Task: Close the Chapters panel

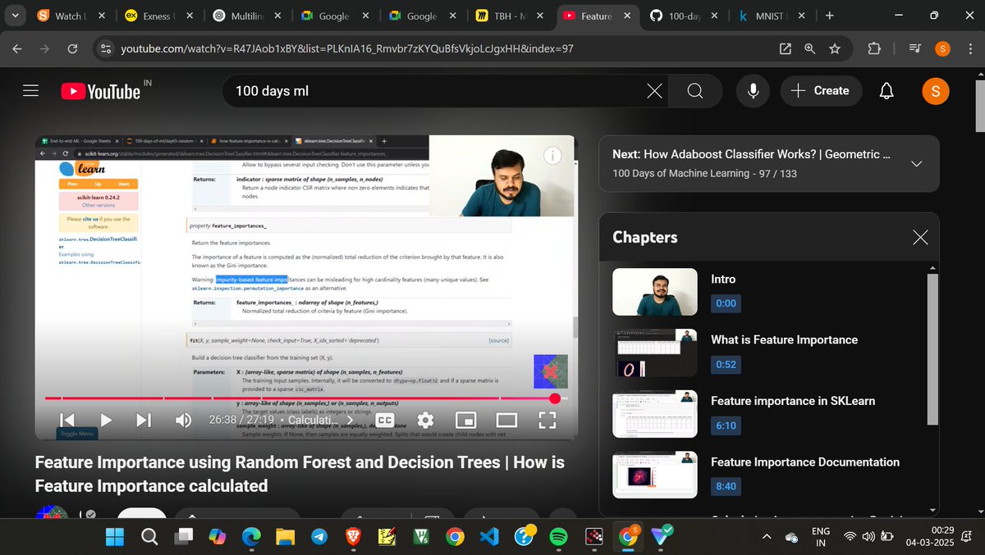Action: click(x=920, y=238)
